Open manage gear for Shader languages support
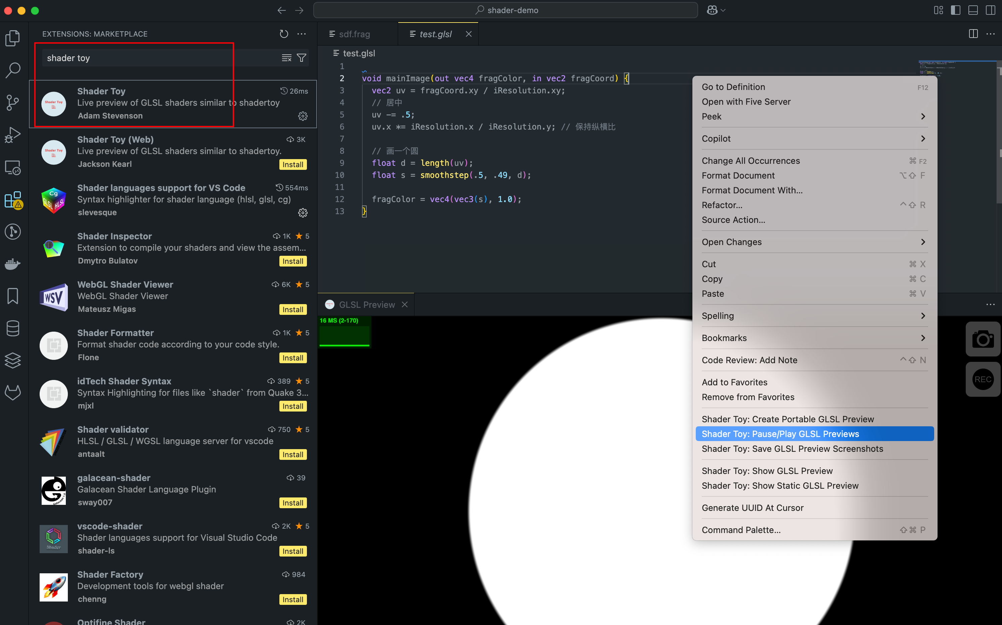This screenshot has height=625, width=1002. (x=303, y=213)
